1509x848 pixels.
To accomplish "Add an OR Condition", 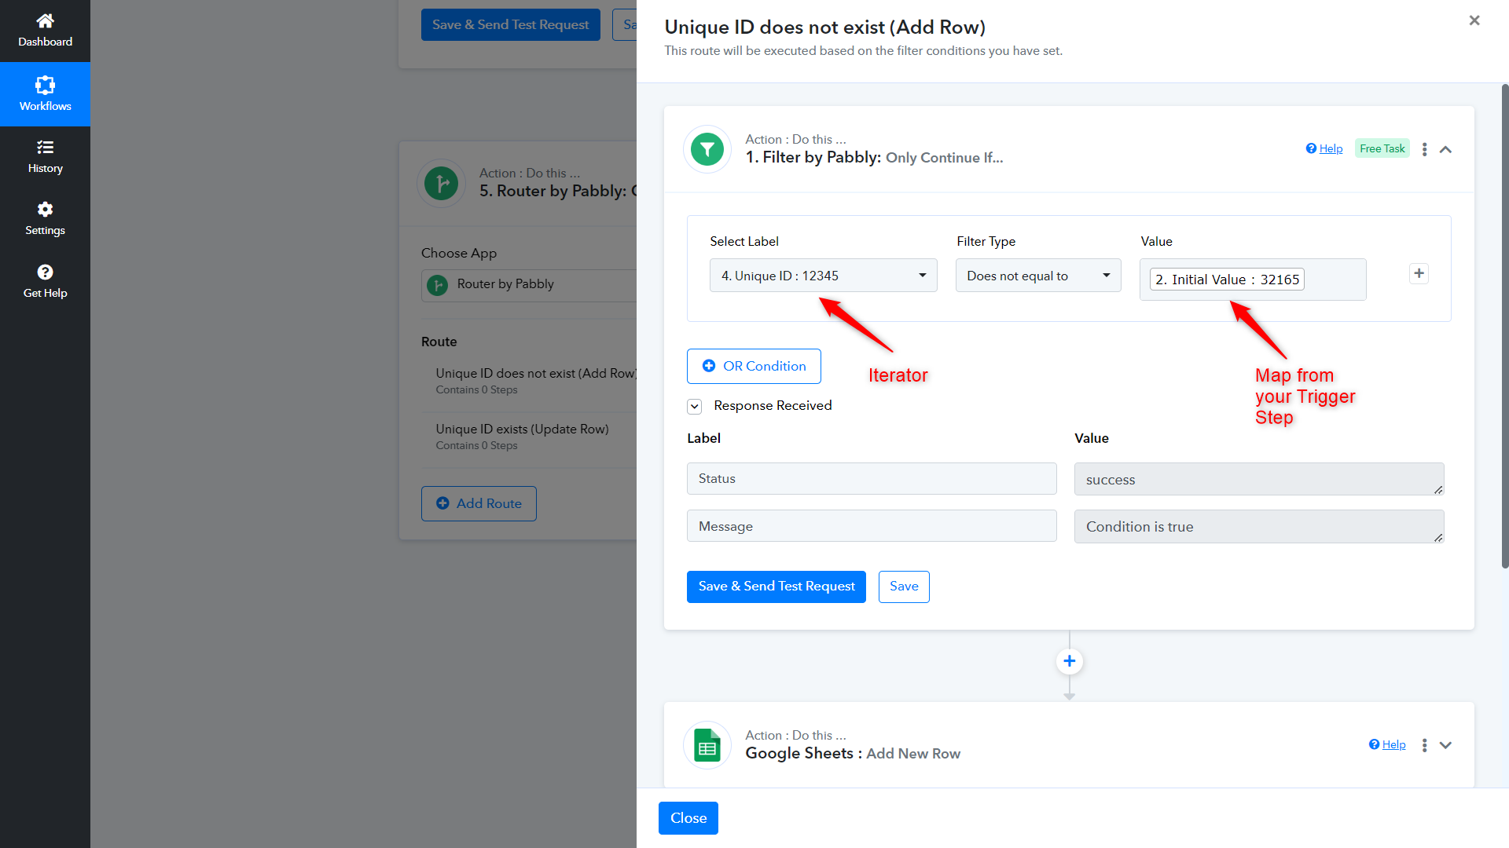I will coord(754,366).
